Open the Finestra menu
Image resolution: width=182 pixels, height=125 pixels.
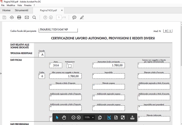point(28,5)
